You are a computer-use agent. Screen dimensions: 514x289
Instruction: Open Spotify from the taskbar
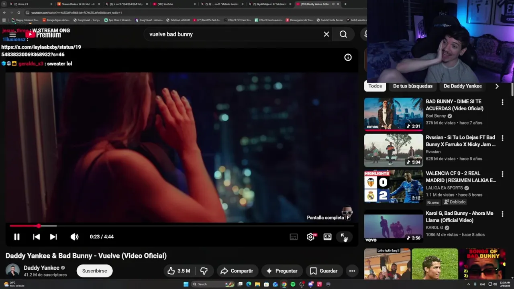[x=293, y=284]
